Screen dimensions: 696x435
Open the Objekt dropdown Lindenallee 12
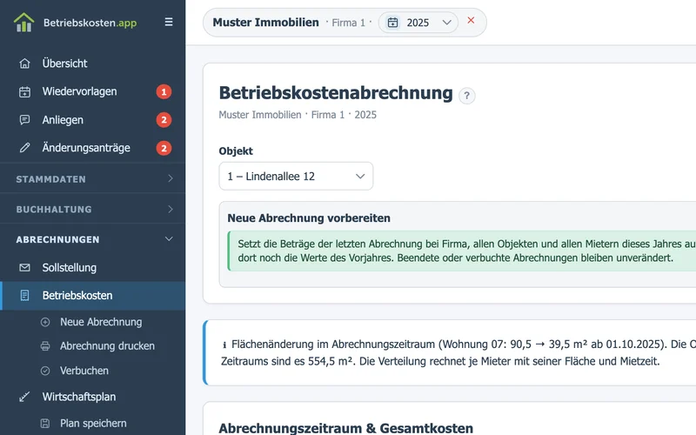point(296,177)
